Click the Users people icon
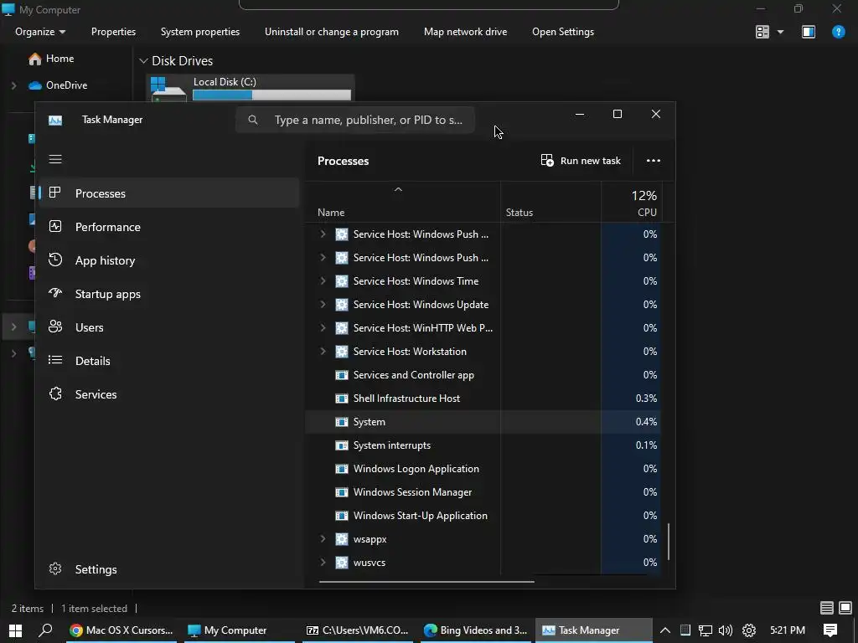Viewport: 858px width, 643px height. click(x=55, y=327)
